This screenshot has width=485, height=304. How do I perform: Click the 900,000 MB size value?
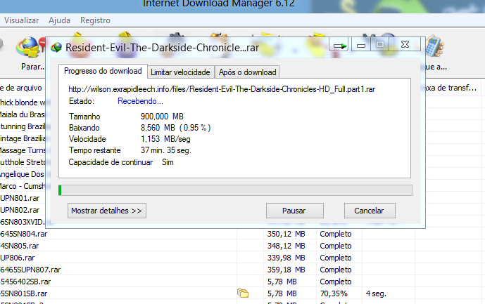(x=162, y=117)
